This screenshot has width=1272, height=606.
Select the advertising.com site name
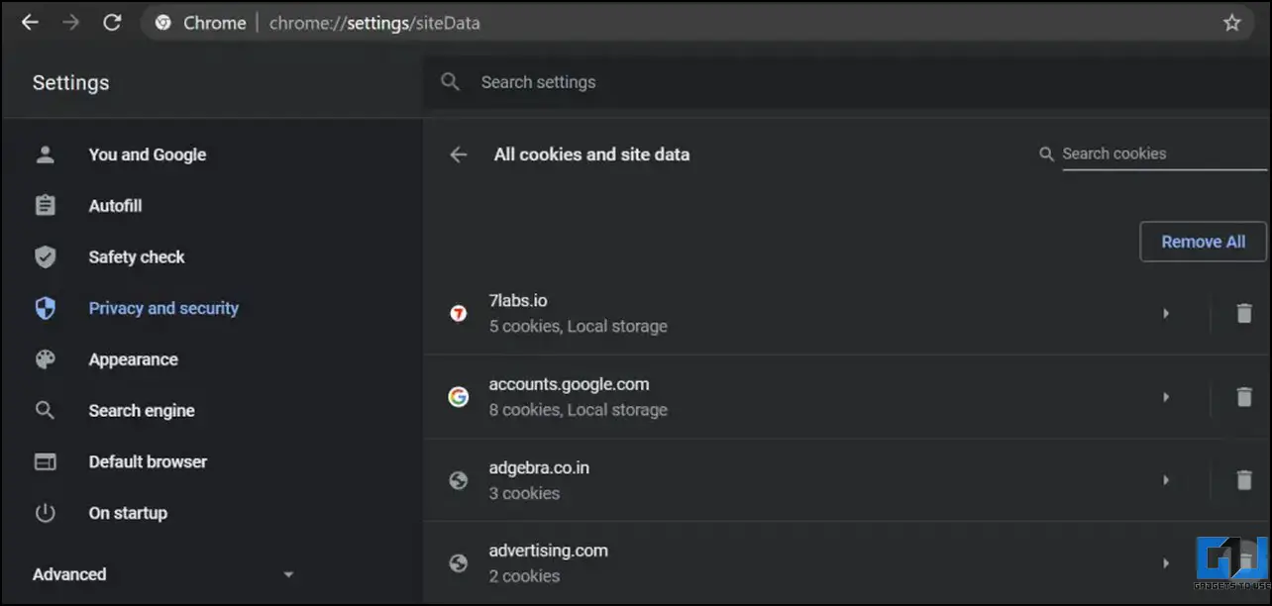click(x=548, y=551)
